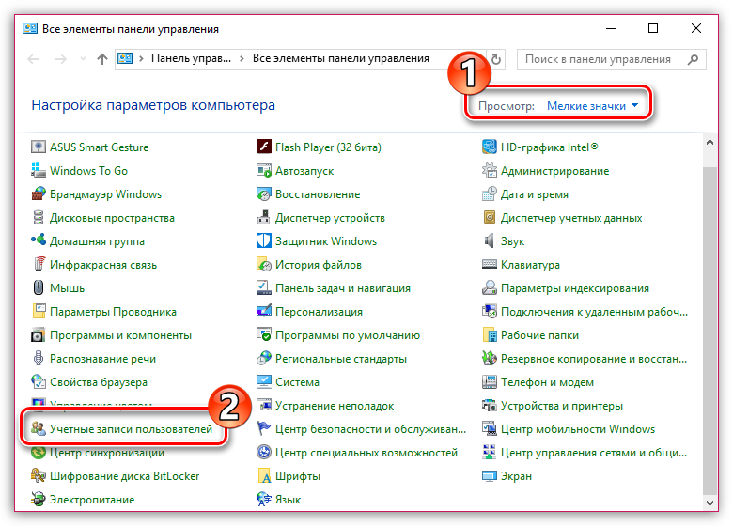Click the Устройства и принтеры icon

pyautogui.click(x=489, y=405)
